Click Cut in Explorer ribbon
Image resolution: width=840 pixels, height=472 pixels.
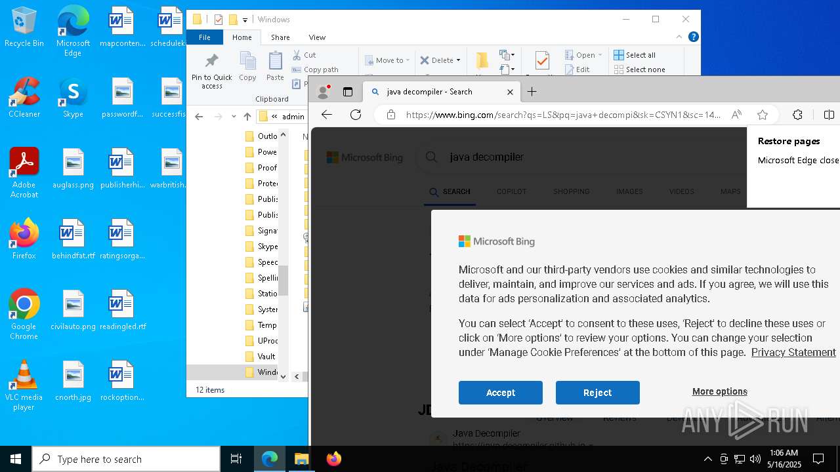(304, 55)
